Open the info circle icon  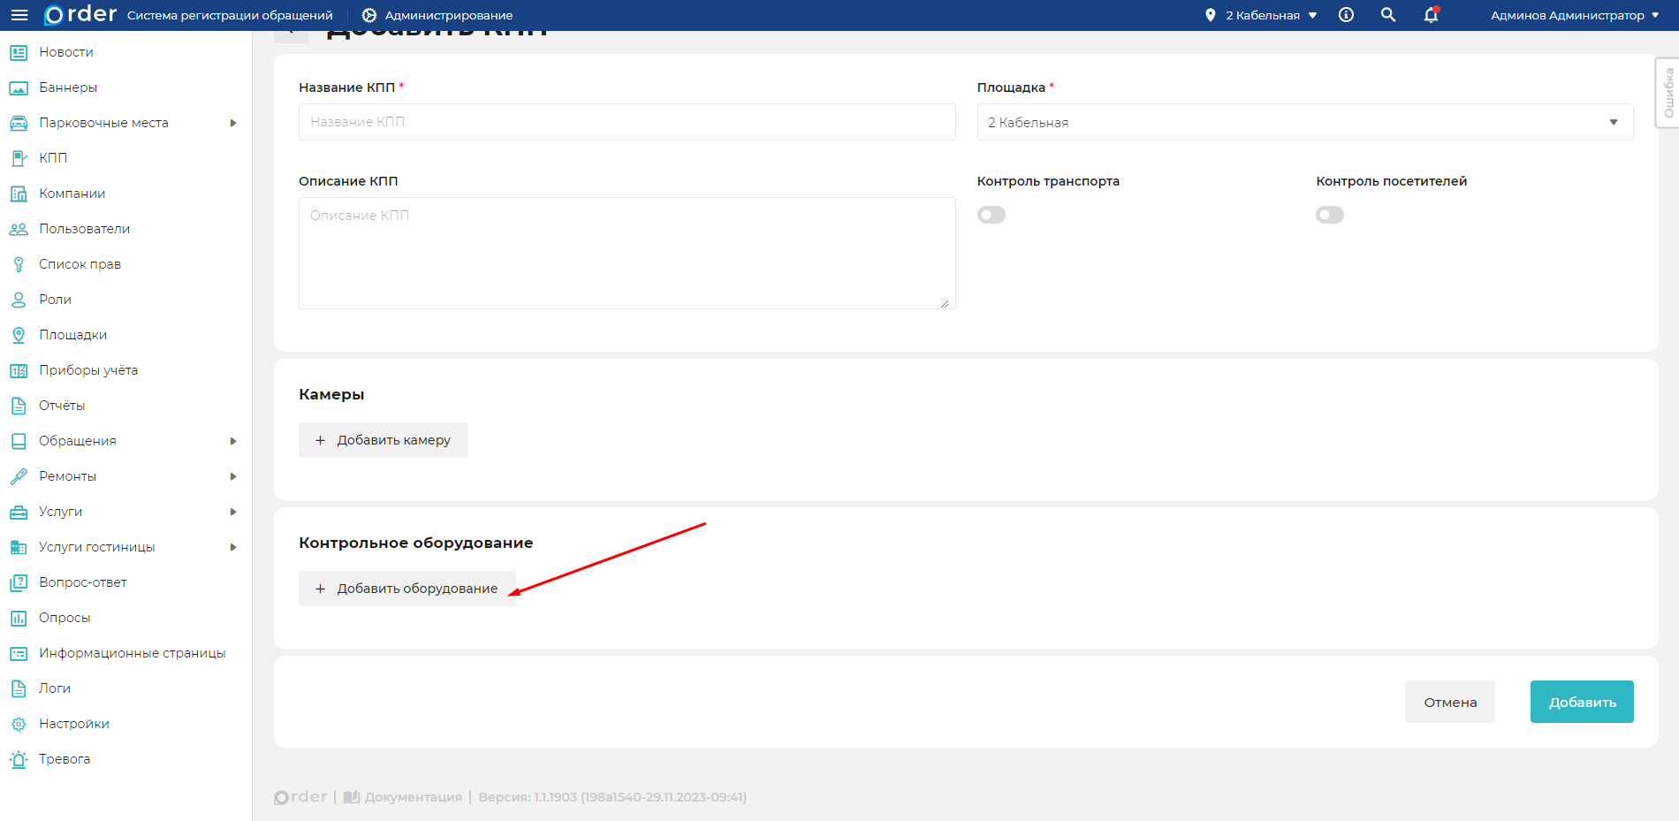click(x=1346, y=15)
